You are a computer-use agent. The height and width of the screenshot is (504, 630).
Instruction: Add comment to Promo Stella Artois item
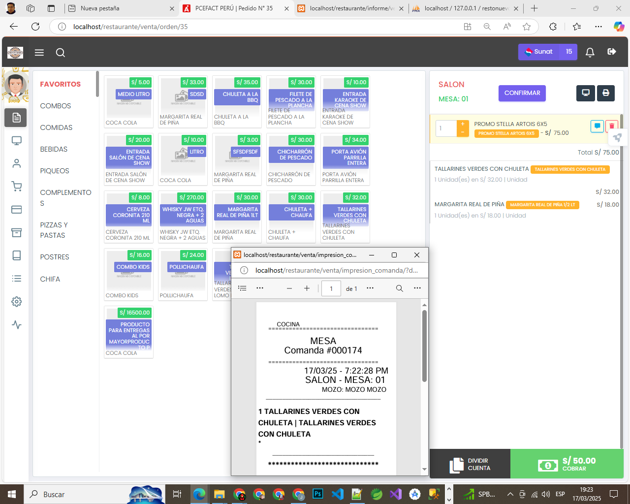(597, 126)
